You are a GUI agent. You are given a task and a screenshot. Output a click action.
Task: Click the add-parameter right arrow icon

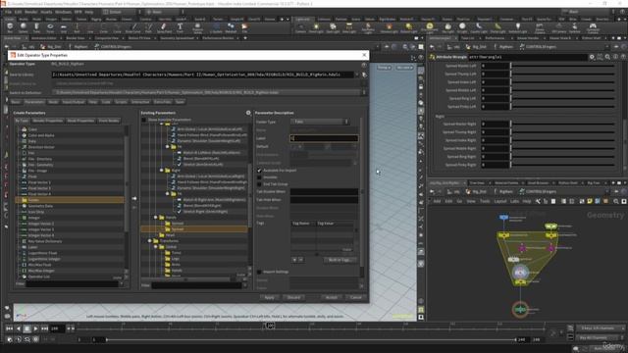pos(134,198)
